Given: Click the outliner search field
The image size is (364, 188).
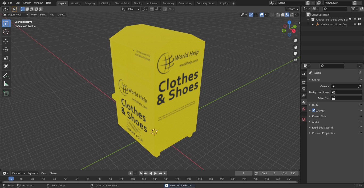Looking at the screenshot, I should (x=334, y=9).
